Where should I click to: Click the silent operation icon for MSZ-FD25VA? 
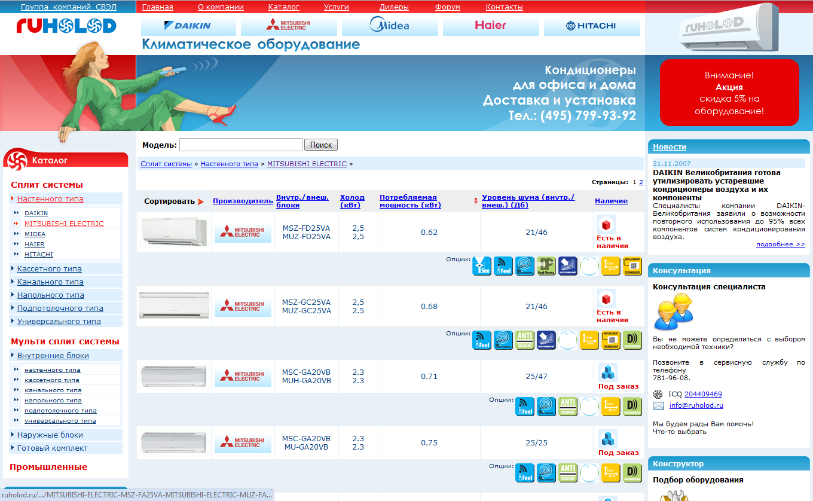(525, 266)
